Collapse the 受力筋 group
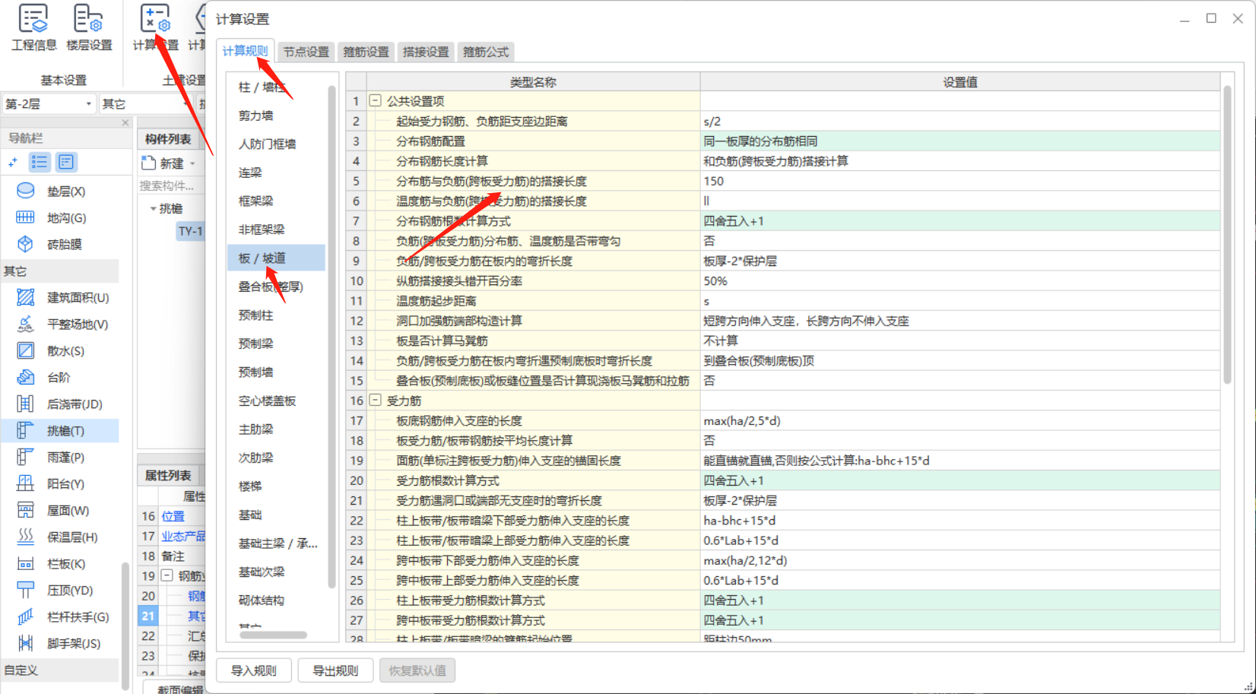The image size is (1256, 694). pyautogui.click(x=375, y=400)
